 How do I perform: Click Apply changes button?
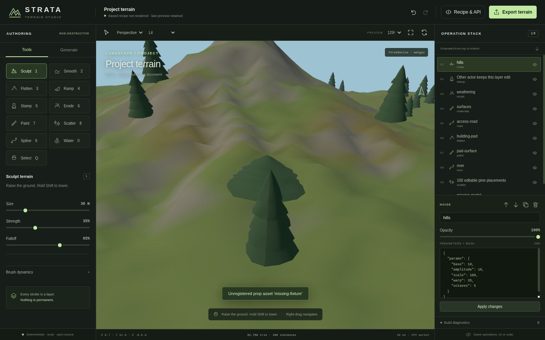(490, 307)
